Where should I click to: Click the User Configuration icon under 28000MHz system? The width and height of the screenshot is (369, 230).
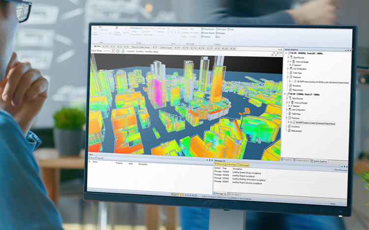tap(291, 69)
